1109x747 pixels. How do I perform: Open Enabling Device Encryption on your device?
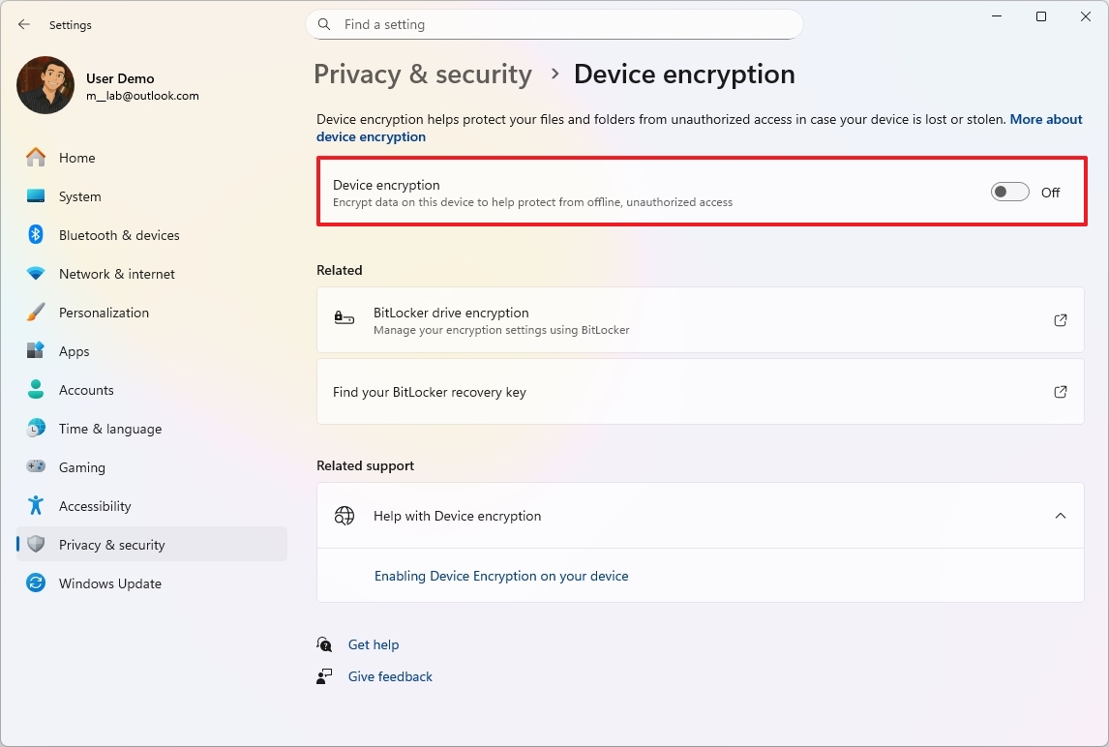click(x=501, y=576)
